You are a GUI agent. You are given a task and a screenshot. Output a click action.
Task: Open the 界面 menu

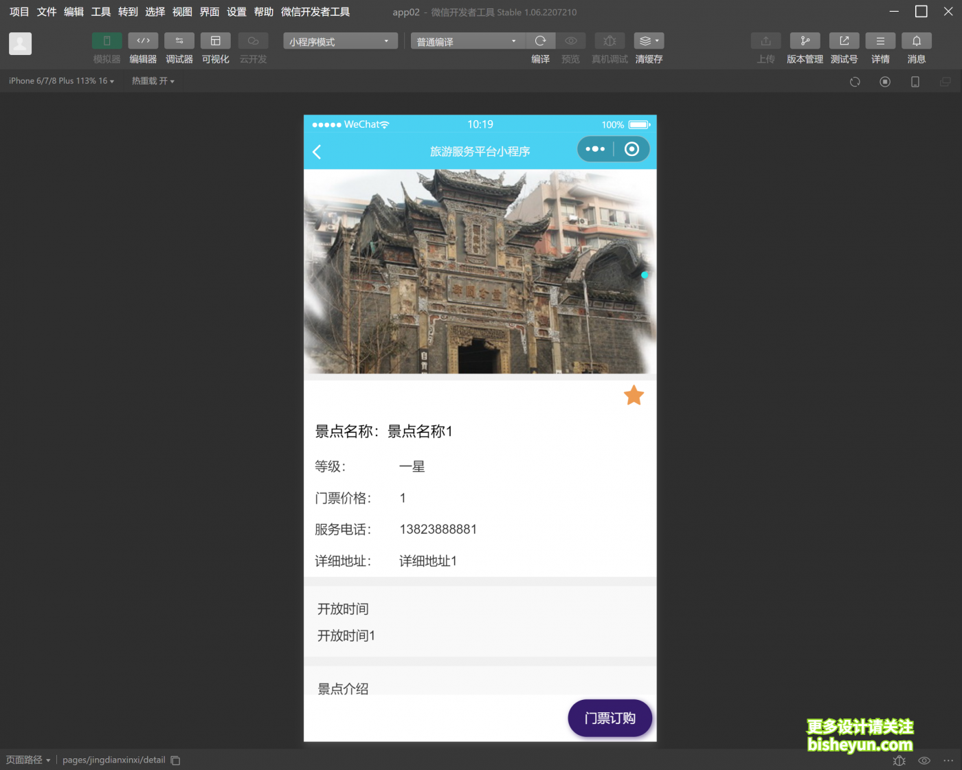coord(210,12)
